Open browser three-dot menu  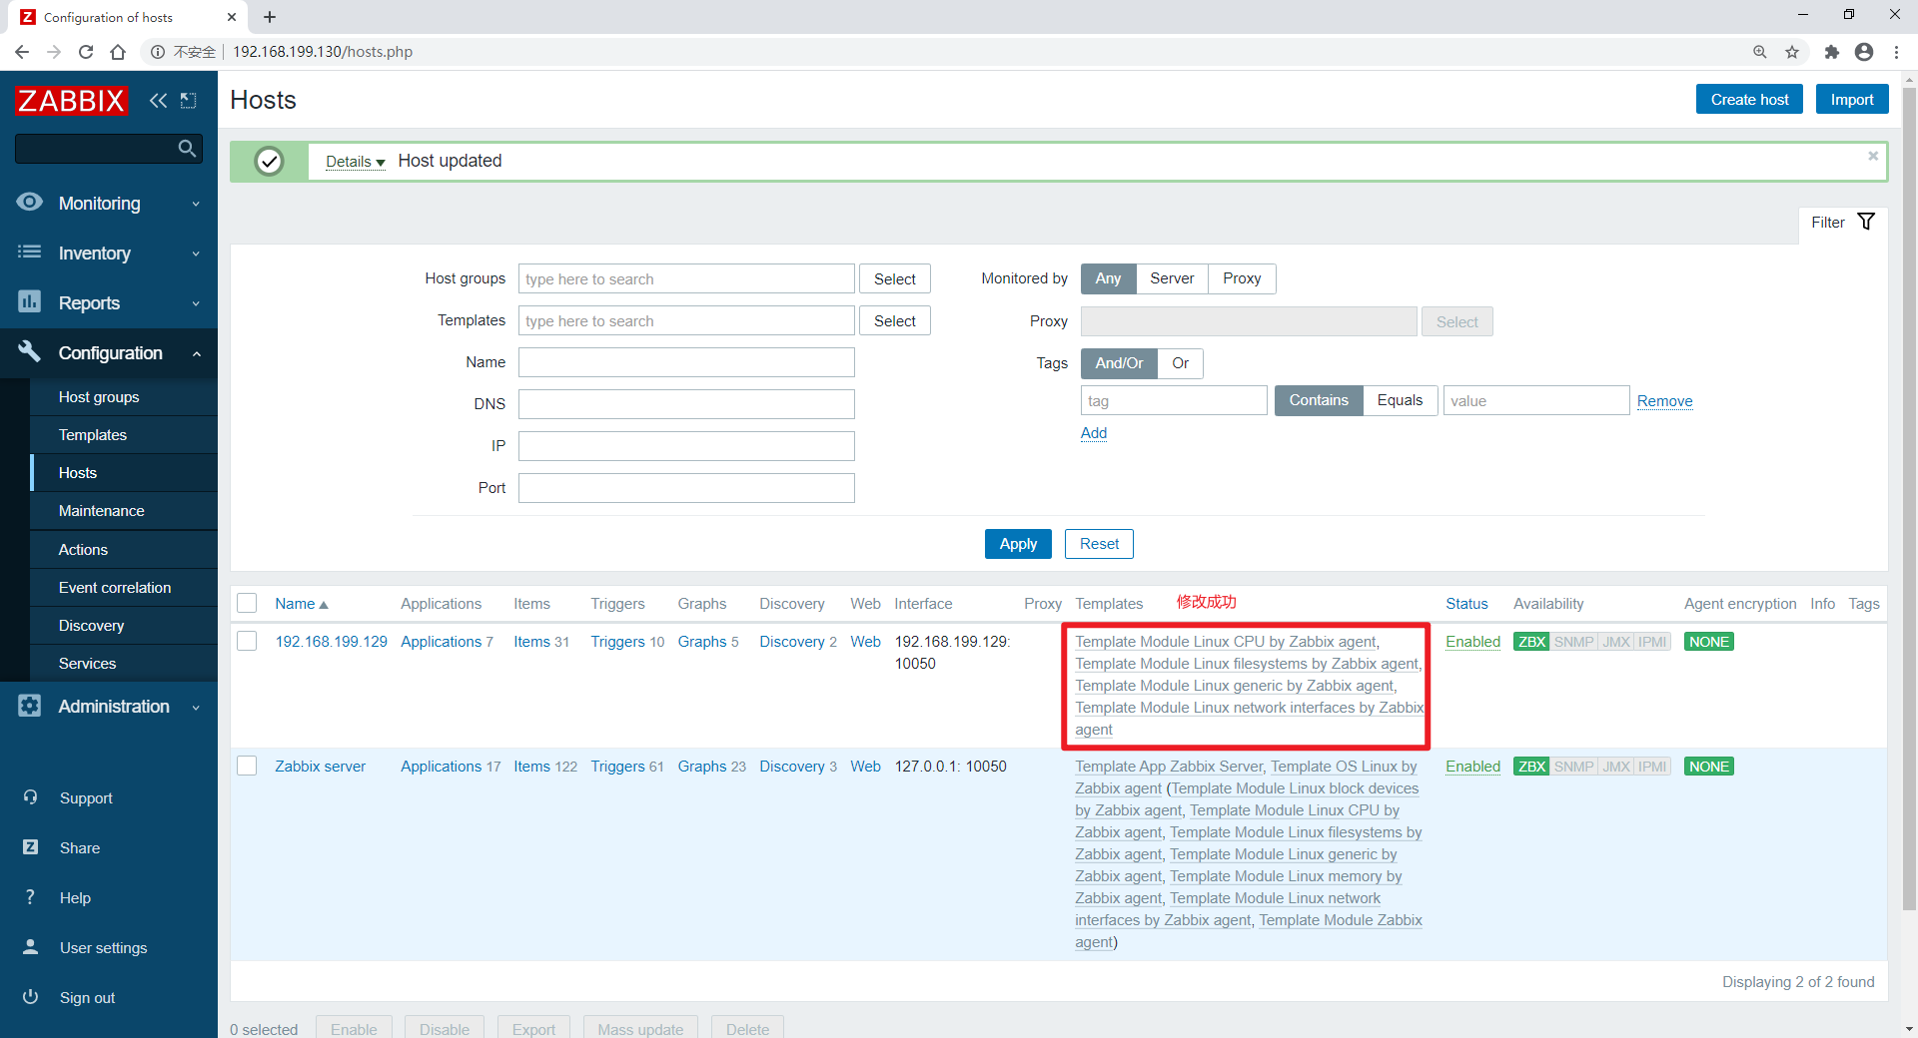(x=1896, y=52)
